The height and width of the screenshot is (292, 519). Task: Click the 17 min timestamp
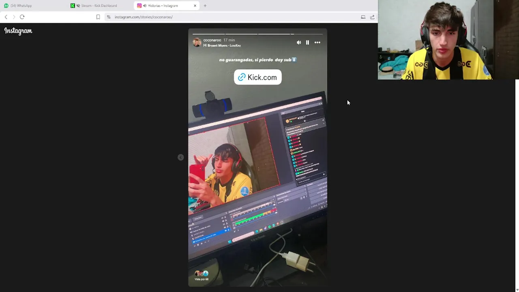tap(229, 40)
